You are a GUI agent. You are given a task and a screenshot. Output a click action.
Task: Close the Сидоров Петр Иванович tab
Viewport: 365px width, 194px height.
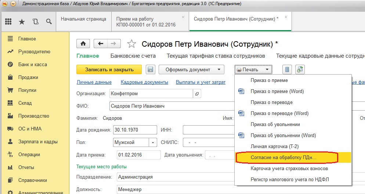pyautogui.click(x=286, y=17)
